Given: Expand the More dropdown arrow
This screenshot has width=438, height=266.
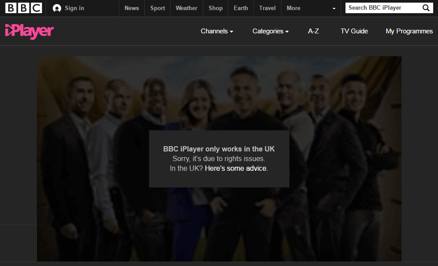Looking at the screenshot, I should [x=334, y=9].
